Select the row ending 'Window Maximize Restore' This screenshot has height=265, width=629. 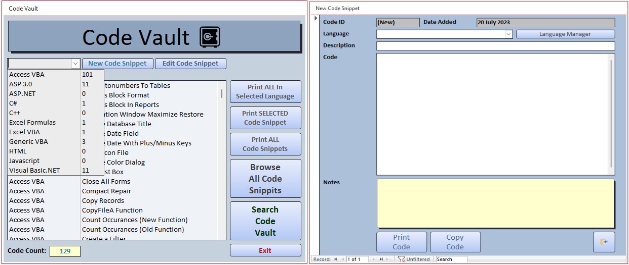[x=161, y=114]
